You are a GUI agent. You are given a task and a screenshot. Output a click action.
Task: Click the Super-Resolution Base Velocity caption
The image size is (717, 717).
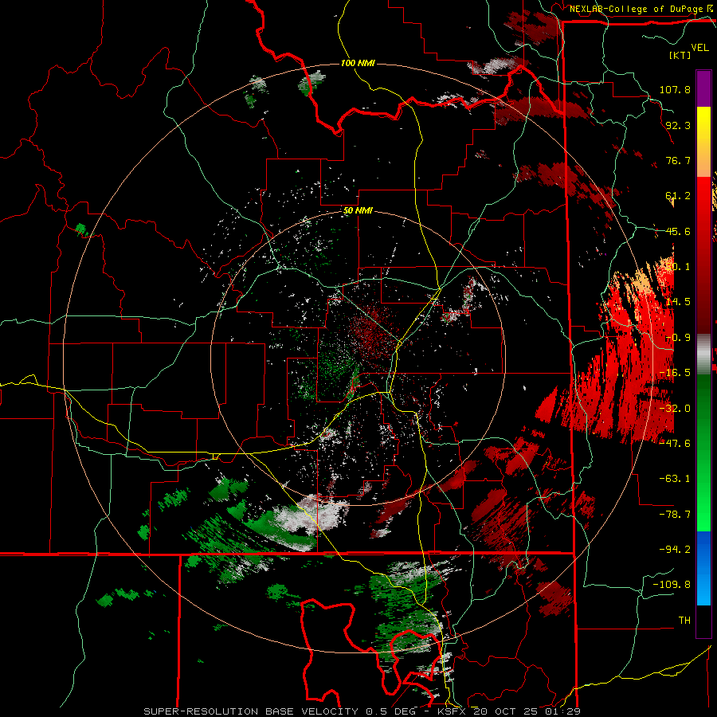362,711
